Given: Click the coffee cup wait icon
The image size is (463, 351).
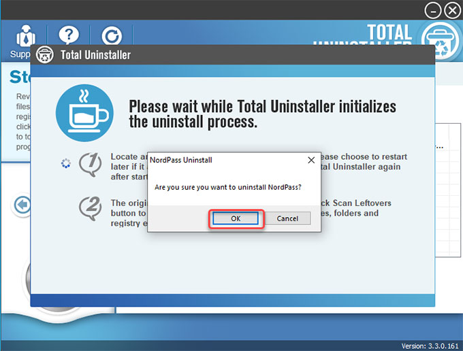Looking at the screenshot, I should point(84,113).
